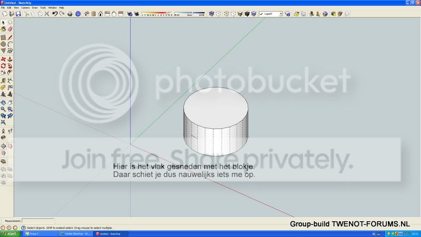This screenshot has width=421, height=237.
Task: Choose the Circle drawing tool
Action: (x=3, y=44)
